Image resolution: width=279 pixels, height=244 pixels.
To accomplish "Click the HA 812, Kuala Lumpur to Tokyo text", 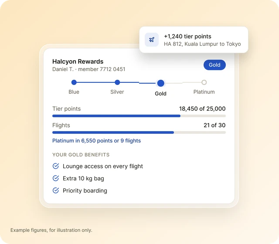I will point(202,44).
